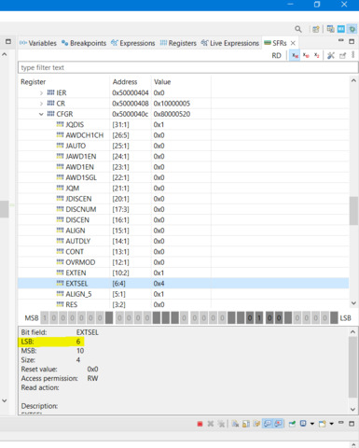Click the RD read register button
The image size is (359, 448).
(276, 56)
